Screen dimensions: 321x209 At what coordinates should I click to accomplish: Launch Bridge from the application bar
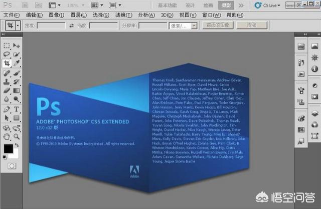(25, 5)
